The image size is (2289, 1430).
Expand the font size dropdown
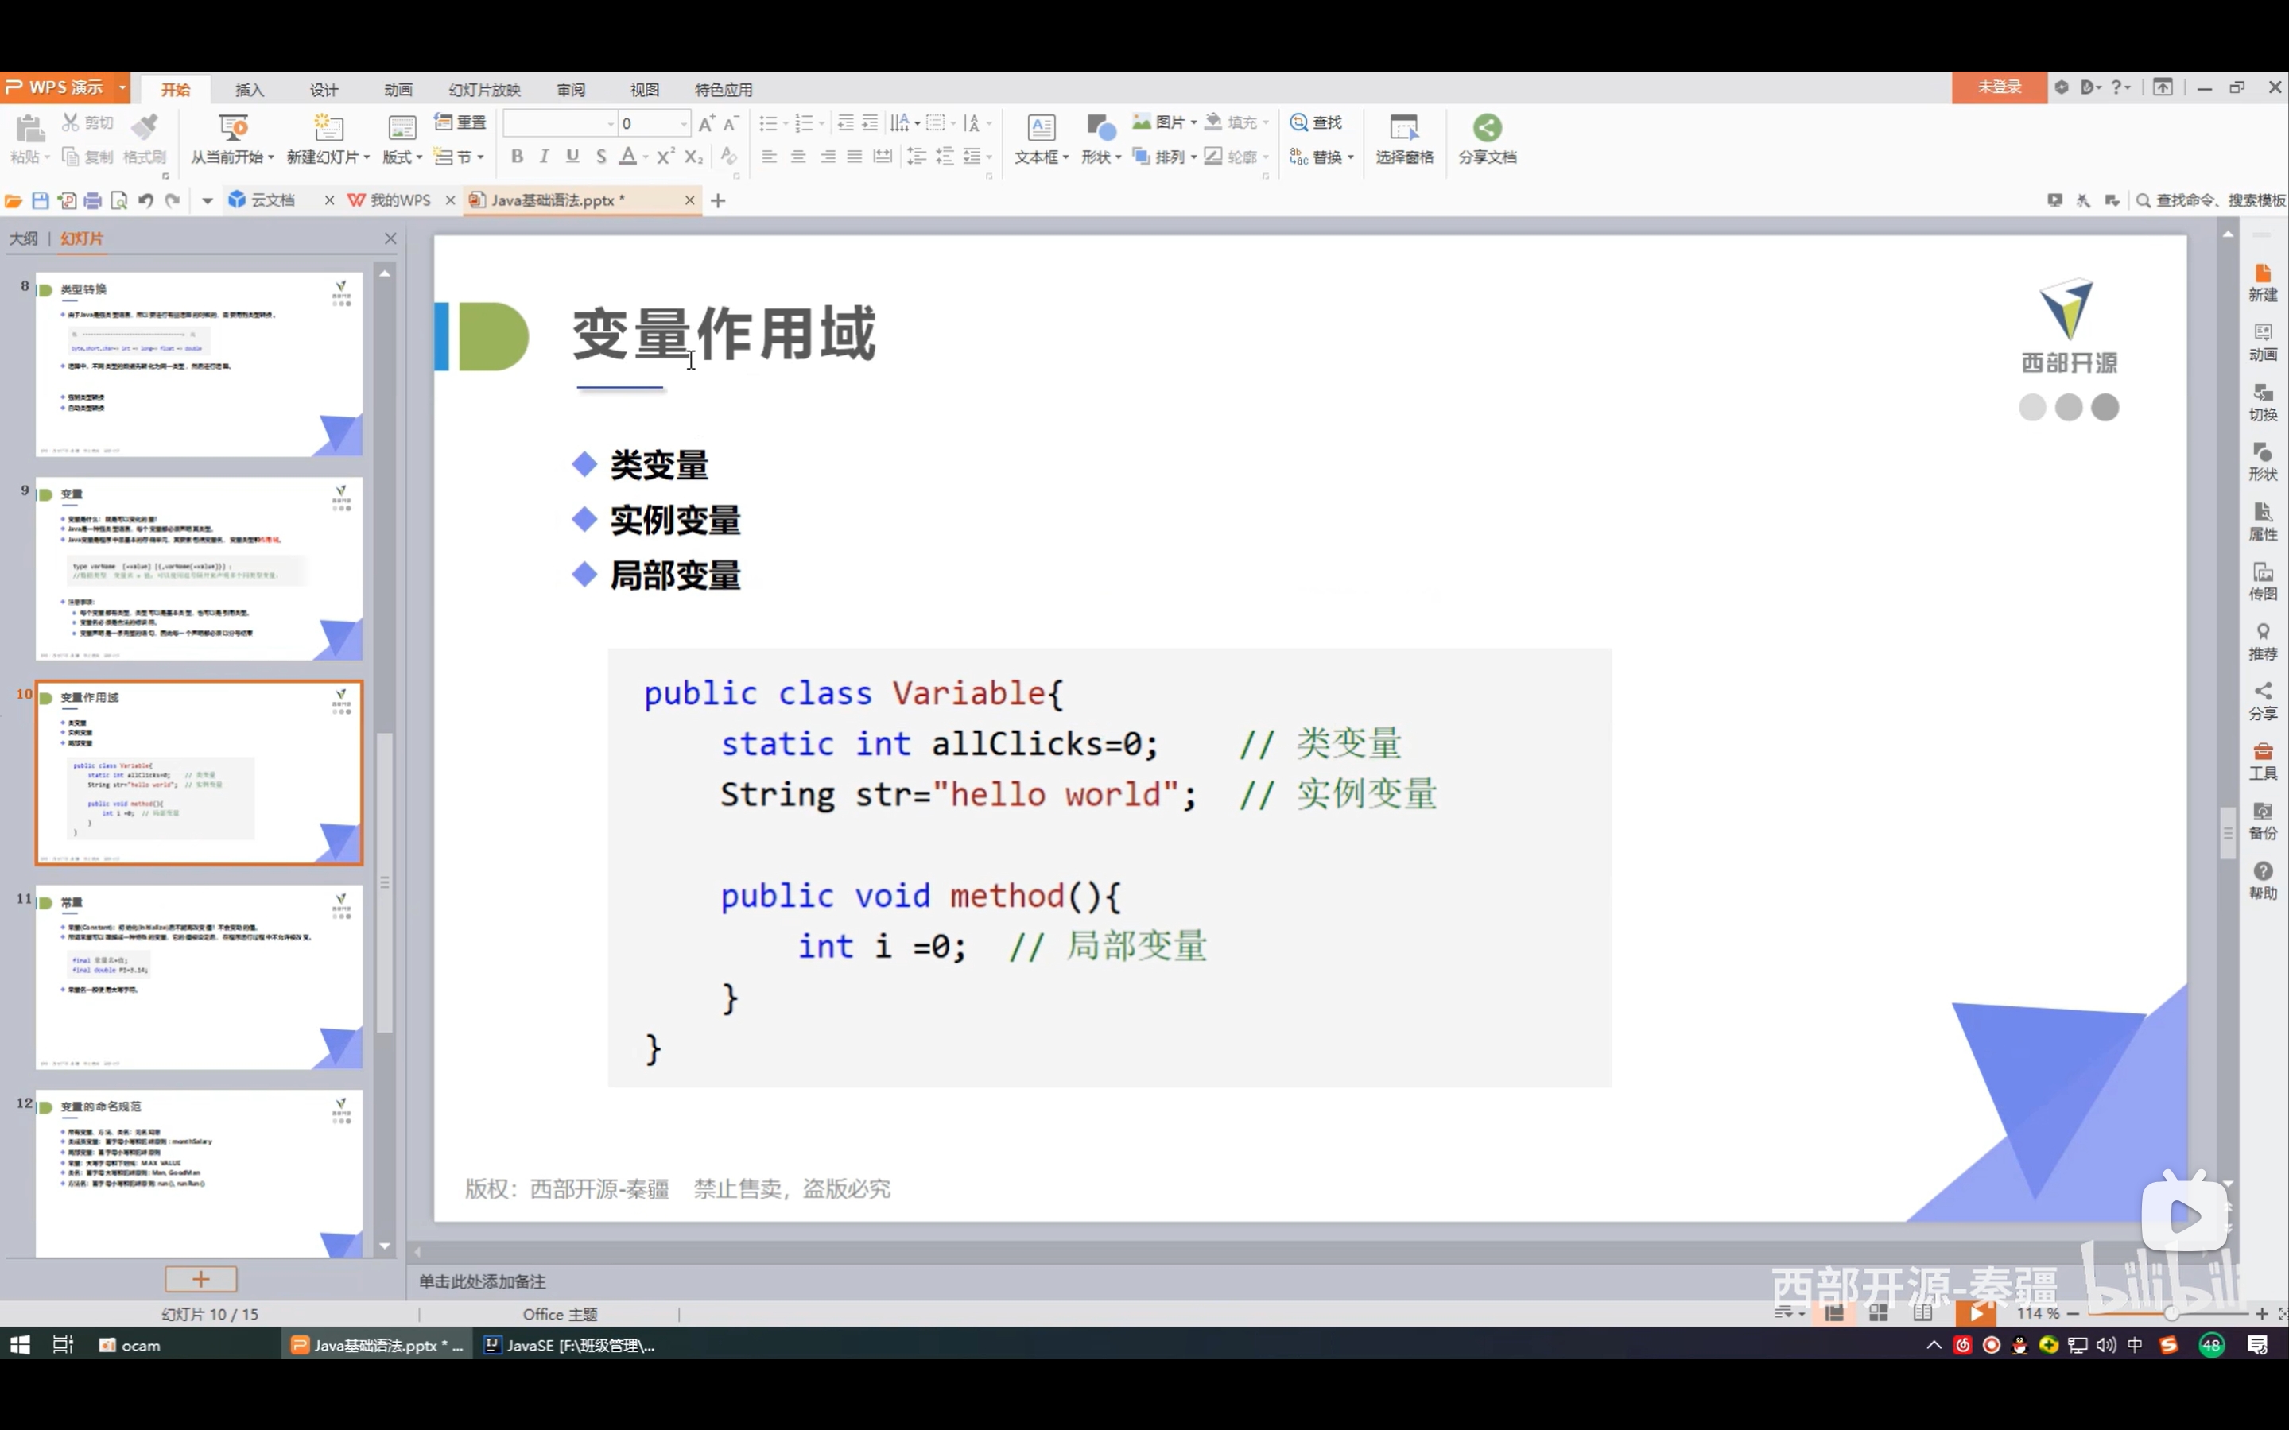(683, 124)
